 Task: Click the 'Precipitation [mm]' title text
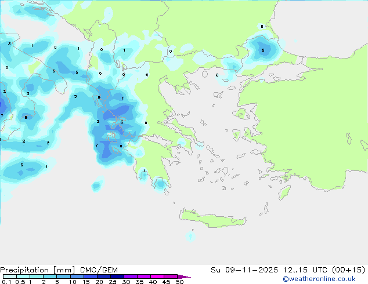(38, 270)
